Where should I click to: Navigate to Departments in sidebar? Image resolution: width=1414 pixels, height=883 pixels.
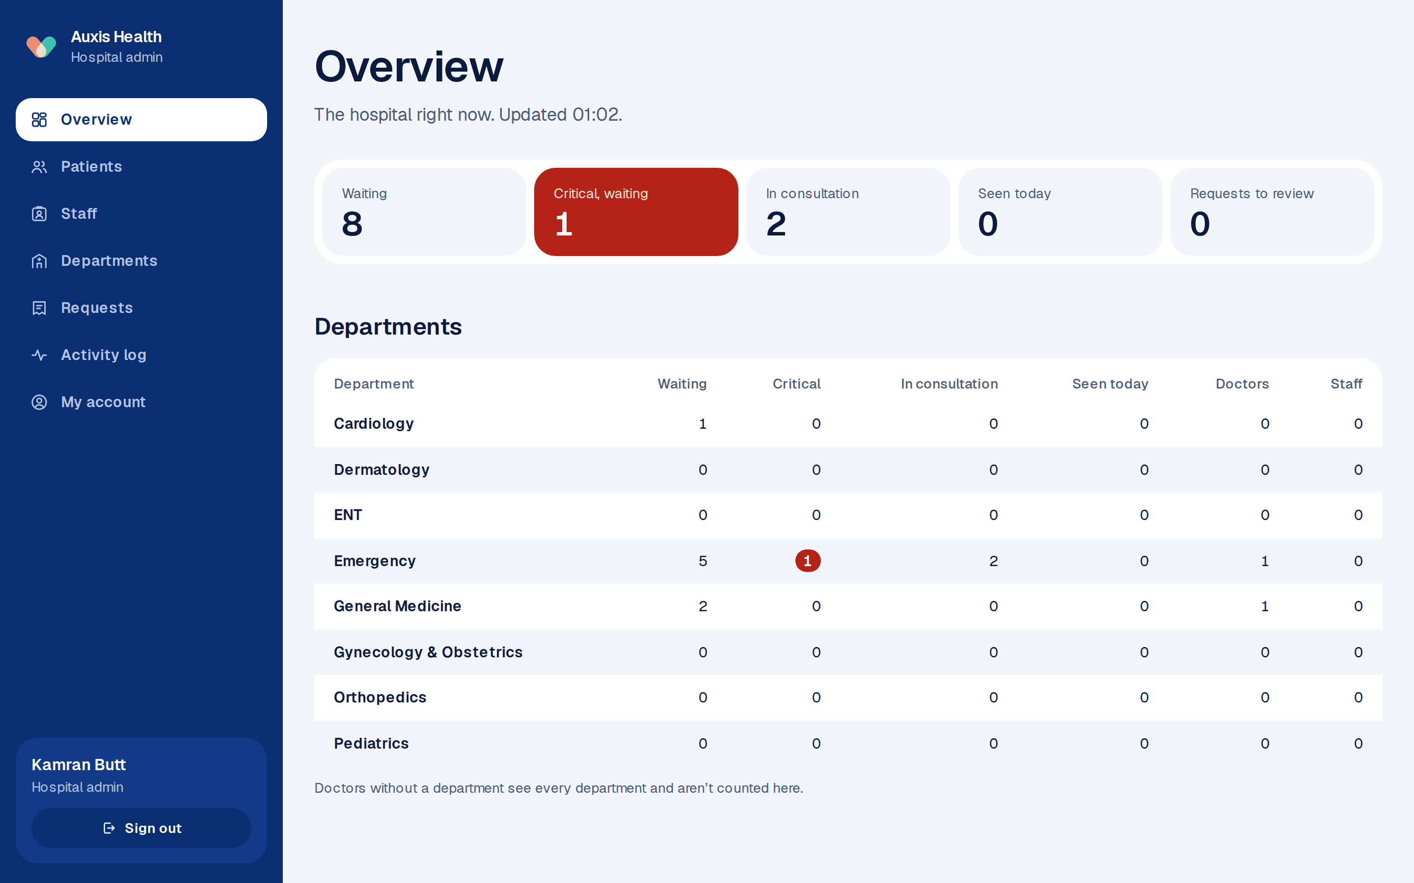tap(141, 261)
